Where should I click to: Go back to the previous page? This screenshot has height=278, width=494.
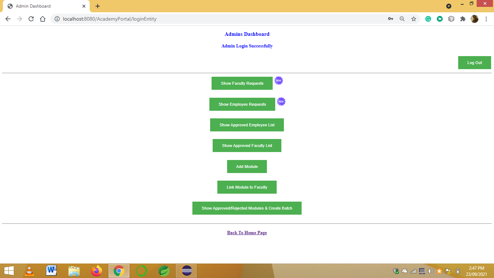tap(8, 19)
